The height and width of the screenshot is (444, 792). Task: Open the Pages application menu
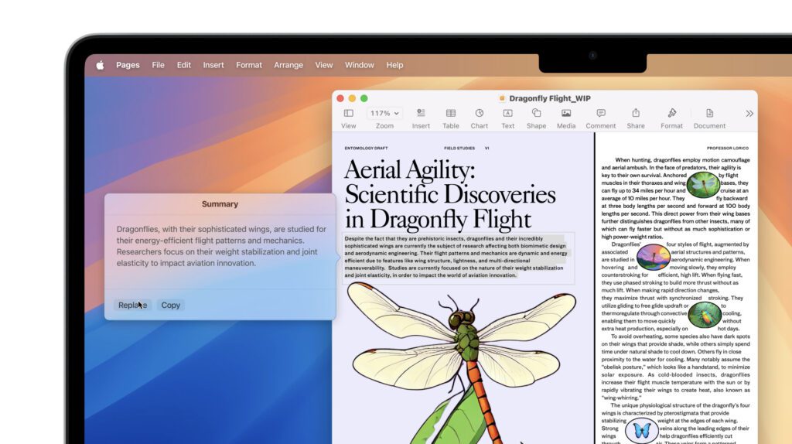pyautogui.click(x=128, y=65)
